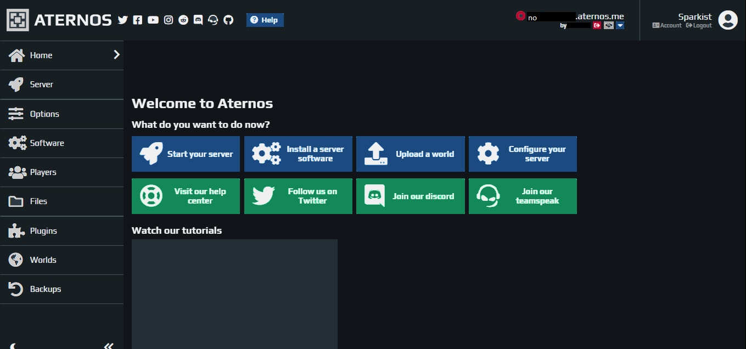
Task: Click the red leave-server icon under the address
Action: 597,25
